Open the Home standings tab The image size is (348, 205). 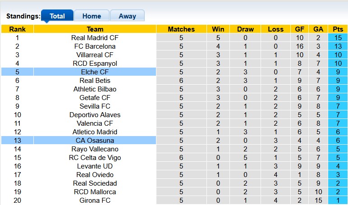tap(92, 16)
